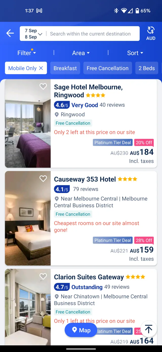Viewport: 162px width, 352px height.
Task: Open the Map view button
Action: [x=81, y=330]
